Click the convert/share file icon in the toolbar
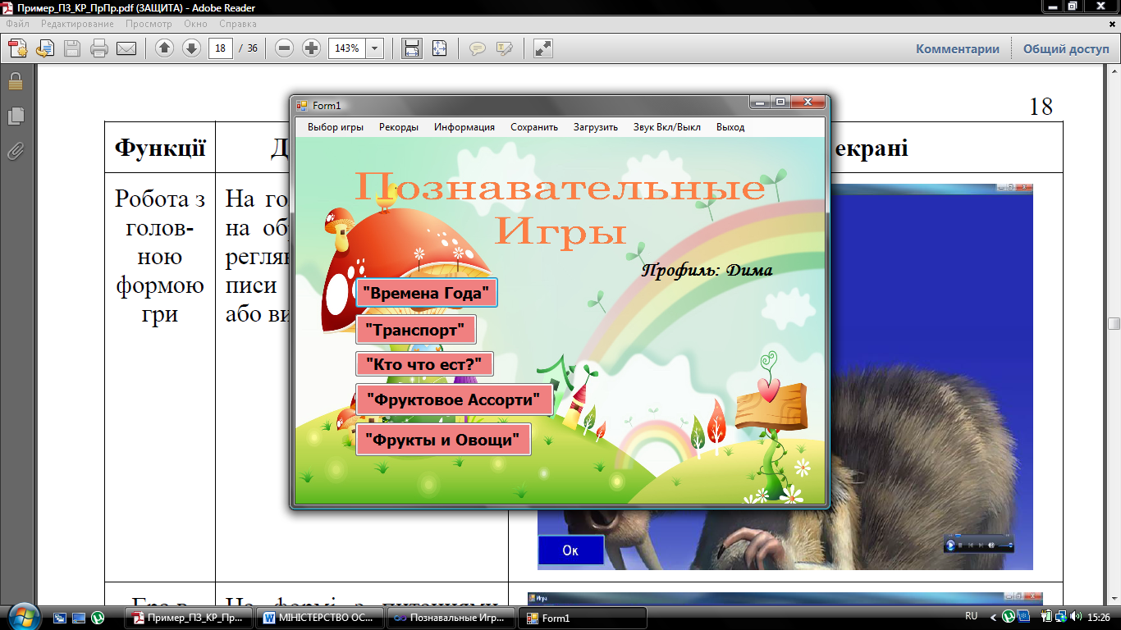1121x630 pixels. coord(45,48)
